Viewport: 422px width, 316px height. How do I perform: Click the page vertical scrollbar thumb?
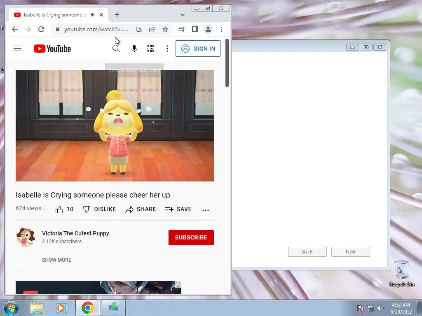(227, 63)
